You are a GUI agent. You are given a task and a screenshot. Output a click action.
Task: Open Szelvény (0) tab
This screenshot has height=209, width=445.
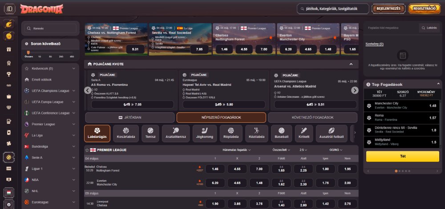pyautogui.click(x=374, y=44)
